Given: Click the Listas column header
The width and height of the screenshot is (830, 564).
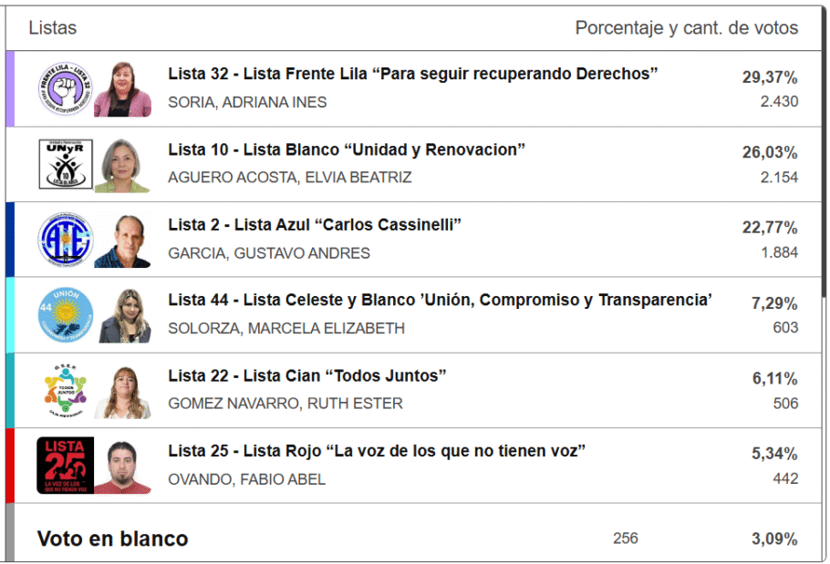Looking at the screenshot, I should 53,28.
